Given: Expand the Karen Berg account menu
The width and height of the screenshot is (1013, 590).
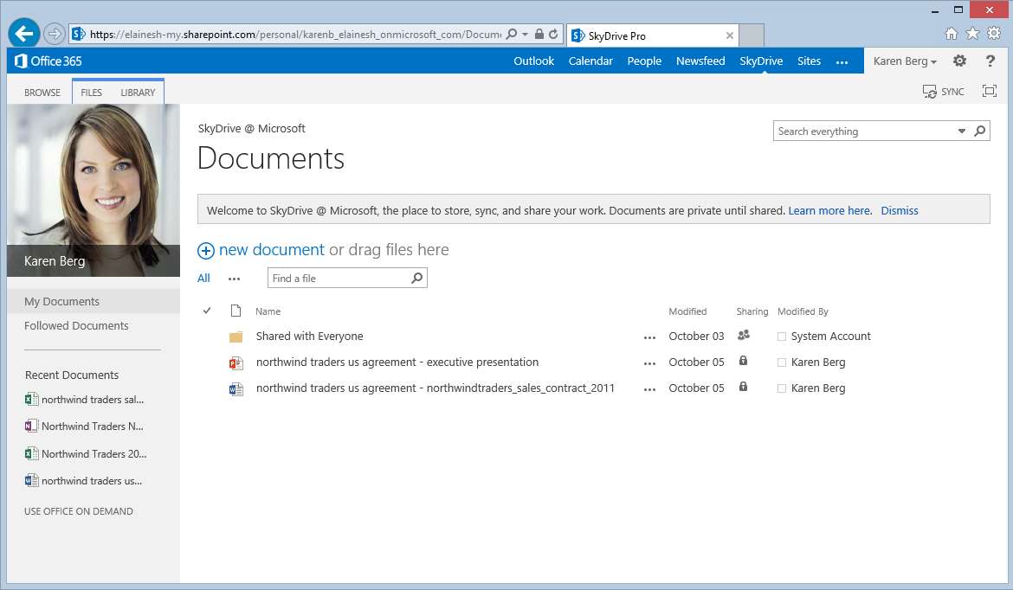Looking at the screenshot, I should (905, 61).
